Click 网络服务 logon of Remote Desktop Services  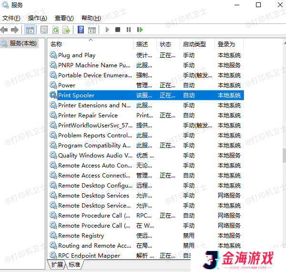tap(229, 196)
